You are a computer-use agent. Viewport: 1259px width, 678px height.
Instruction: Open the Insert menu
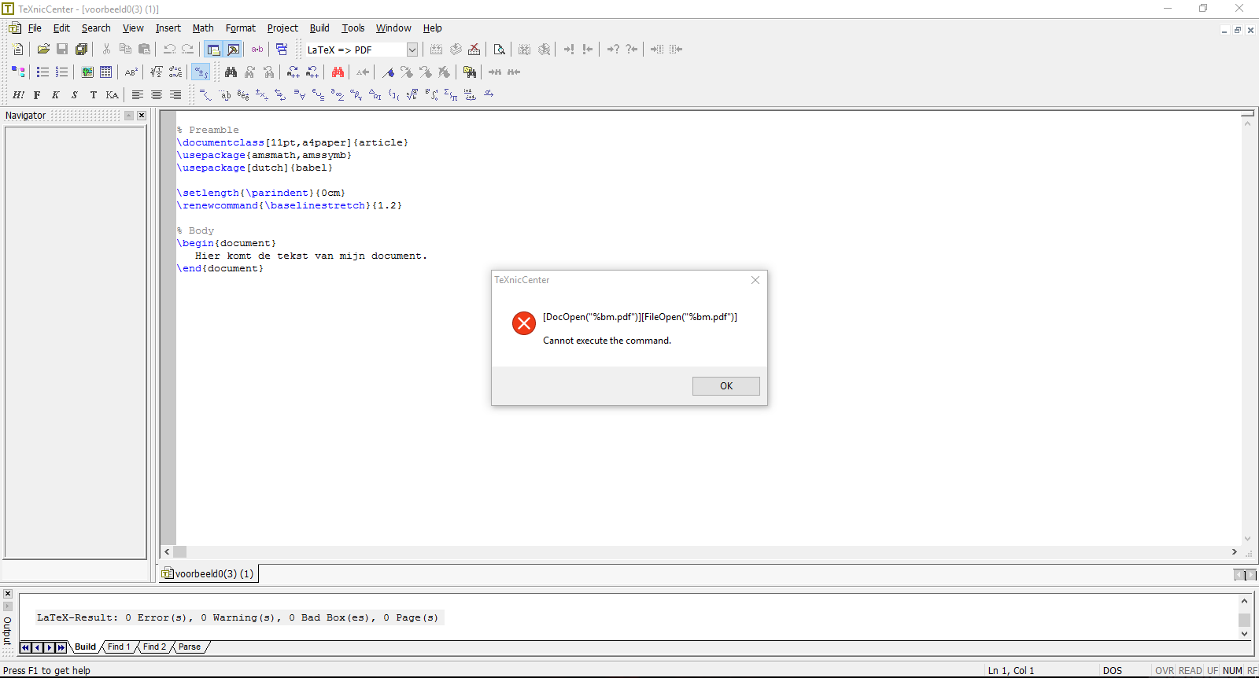click(x=168, y=28)
